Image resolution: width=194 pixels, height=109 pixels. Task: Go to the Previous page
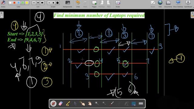[102, 4]
